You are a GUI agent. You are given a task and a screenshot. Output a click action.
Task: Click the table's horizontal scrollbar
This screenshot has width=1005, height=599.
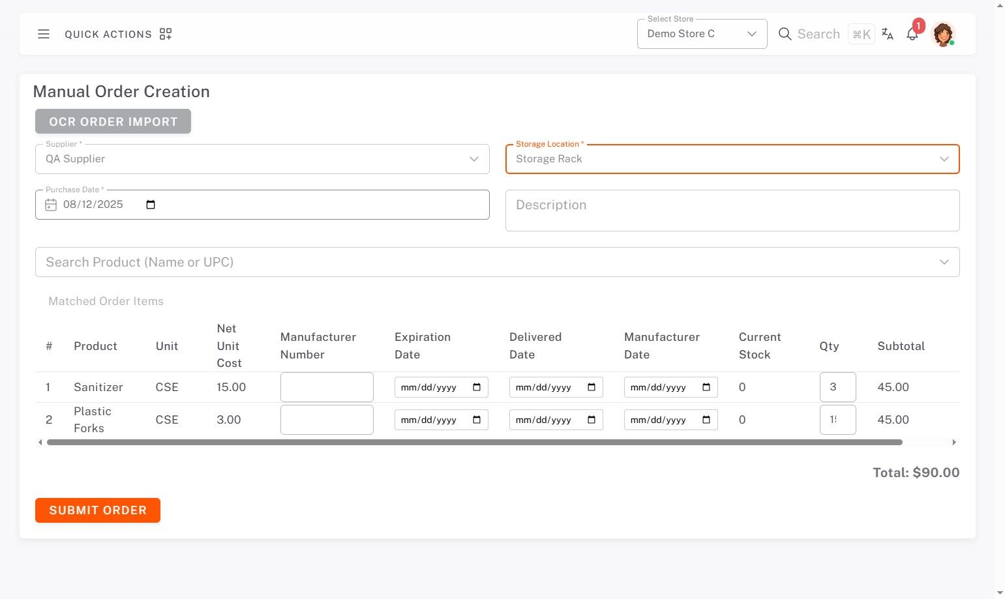click(474, 443)
